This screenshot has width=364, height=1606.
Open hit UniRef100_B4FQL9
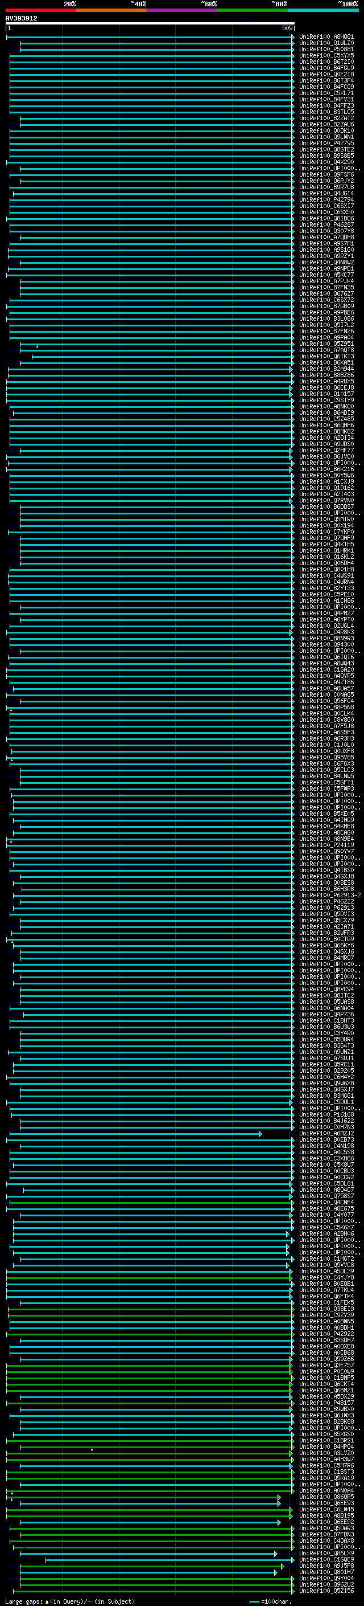326,68
